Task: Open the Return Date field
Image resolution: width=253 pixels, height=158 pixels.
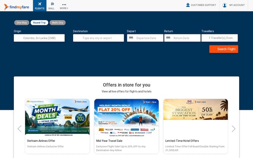Action: click(182, 38)
